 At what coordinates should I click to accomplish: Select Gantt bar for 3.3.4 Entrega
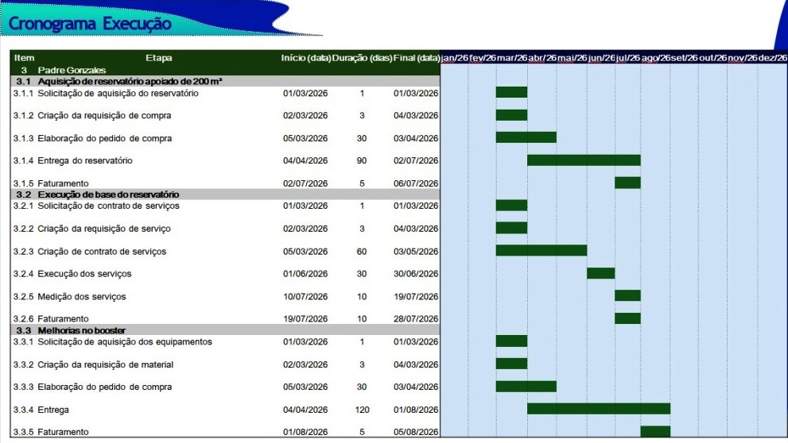598,409
